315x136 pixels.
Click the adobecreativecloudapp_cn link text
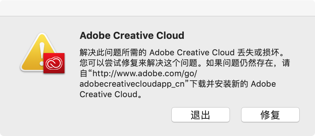tap(132, 84)
